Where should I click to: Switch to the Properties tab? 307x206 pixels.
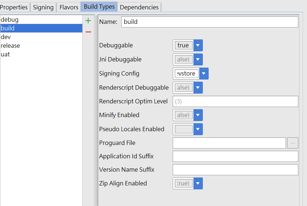[14, 7]
